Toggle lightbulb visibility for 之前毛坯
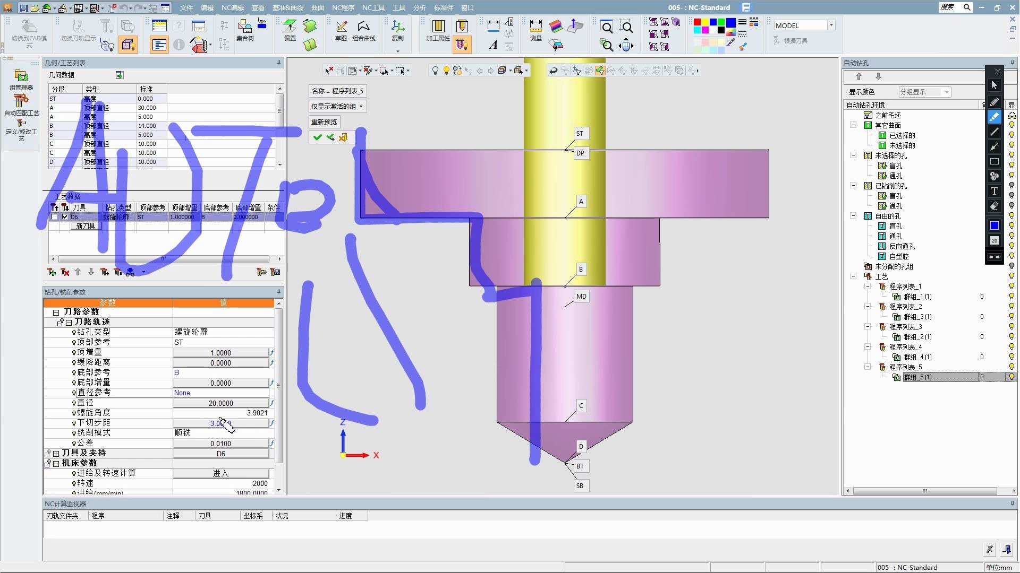Screen dimensions: 1020x573 (x=1011, y=115)
